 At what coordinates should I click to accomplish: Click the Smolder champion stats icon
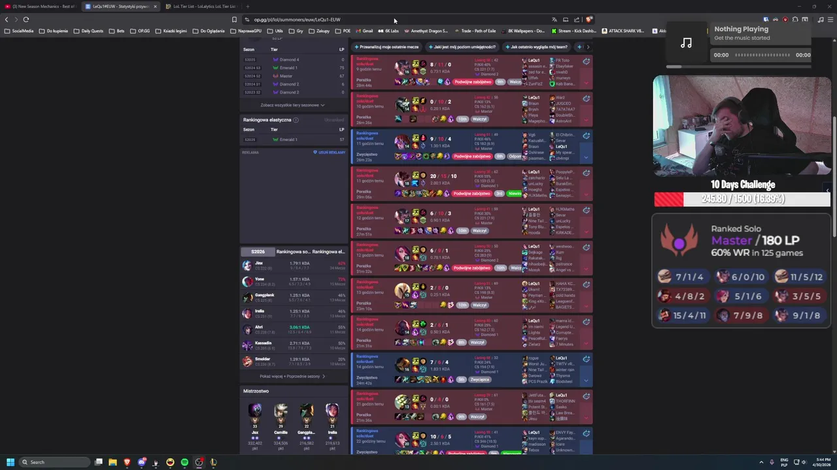tap(247, 362)
